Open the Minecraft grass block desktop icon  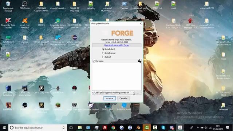tap(58, 106)
